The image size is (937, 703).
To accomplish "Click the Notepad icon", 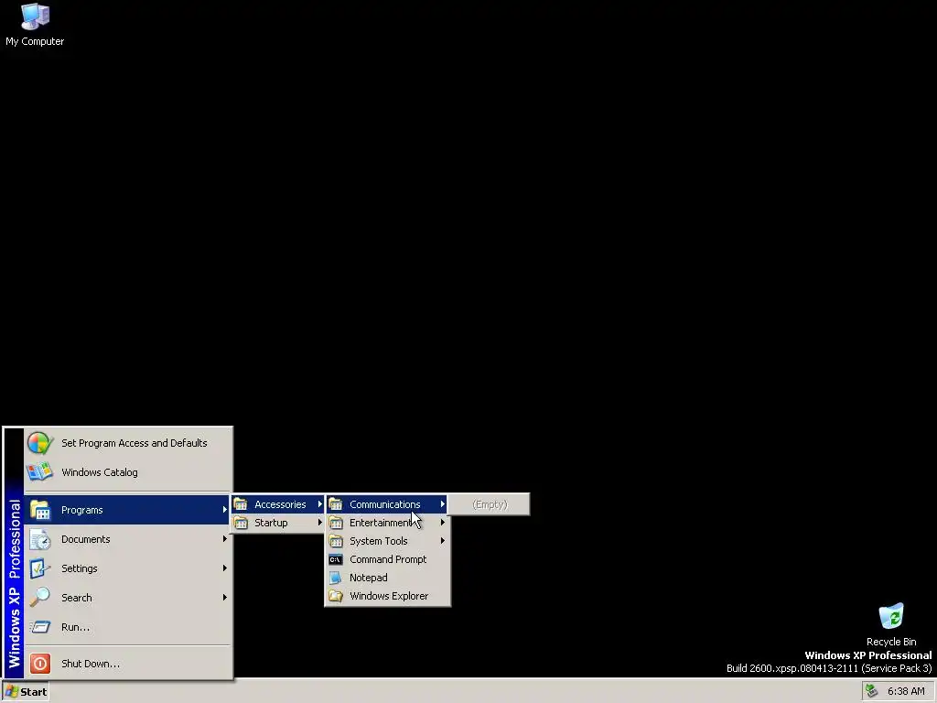I will pyautogui.click(x=336, y=579).
